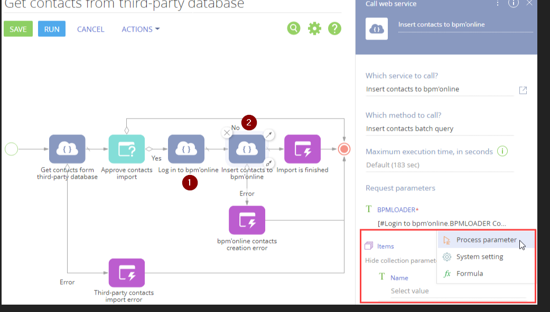Choose System setting from the menu

point(486,257)
